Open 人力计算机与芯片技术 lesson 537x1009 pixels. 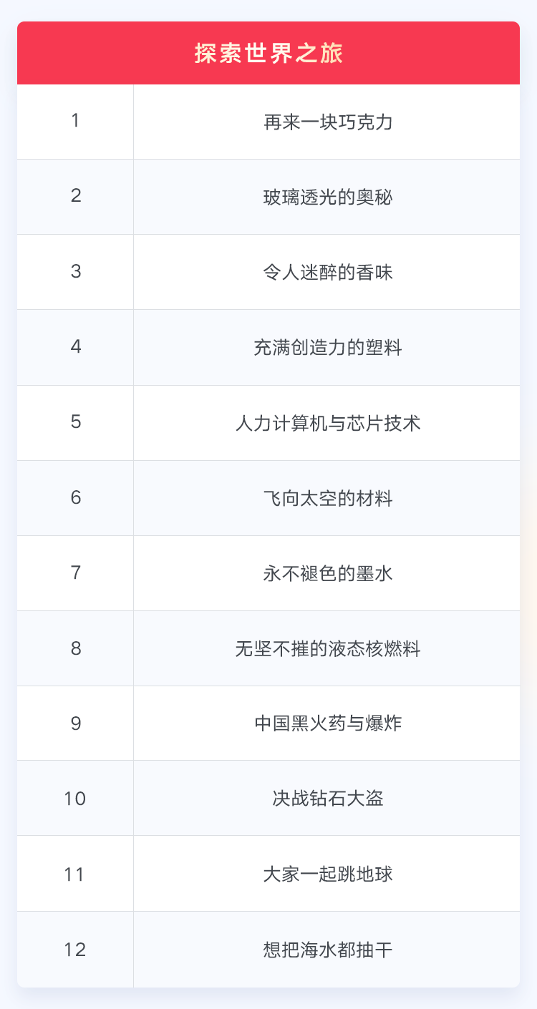327,424
